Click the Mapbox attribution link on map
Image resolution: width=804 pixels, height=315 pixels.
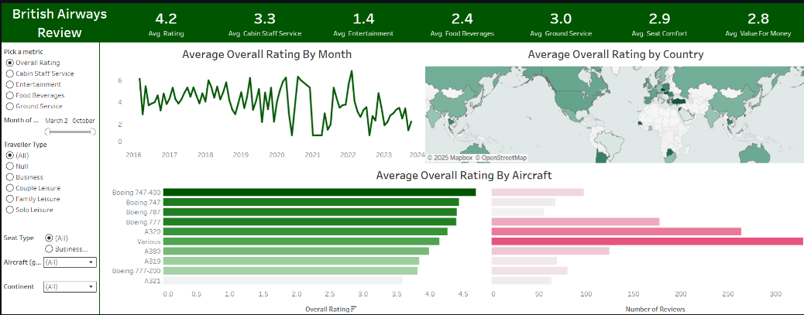pyautogui.click(x=449, y=158)
